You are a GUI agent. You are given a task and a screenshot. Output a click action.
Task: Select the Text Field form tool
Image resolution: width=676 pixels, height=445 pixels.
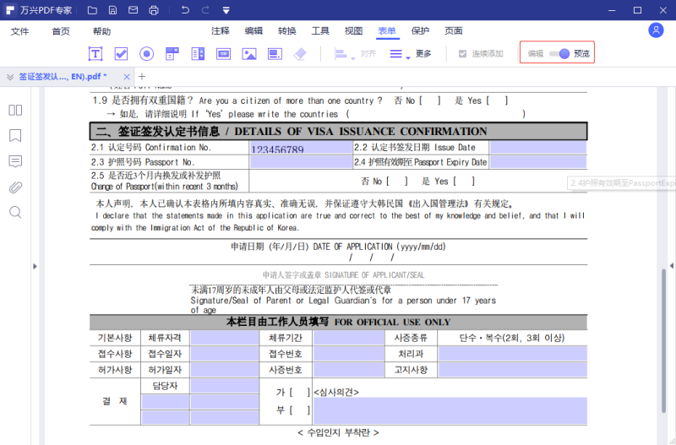[95, 54]
